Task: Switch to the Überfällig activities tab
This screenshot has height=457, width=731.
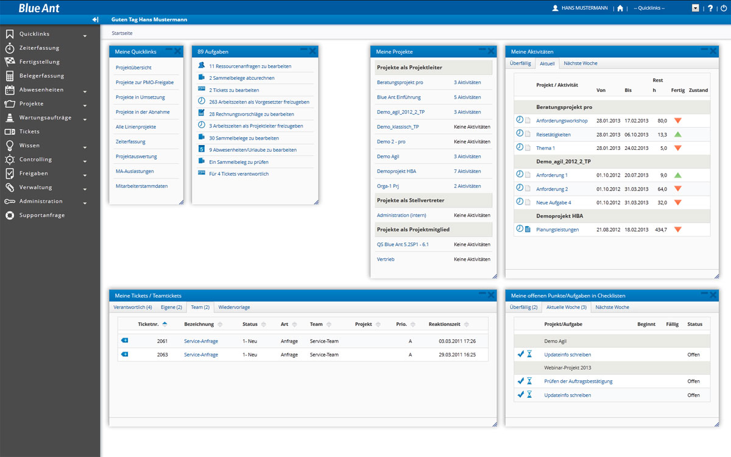Action: (x=520, y=63)
